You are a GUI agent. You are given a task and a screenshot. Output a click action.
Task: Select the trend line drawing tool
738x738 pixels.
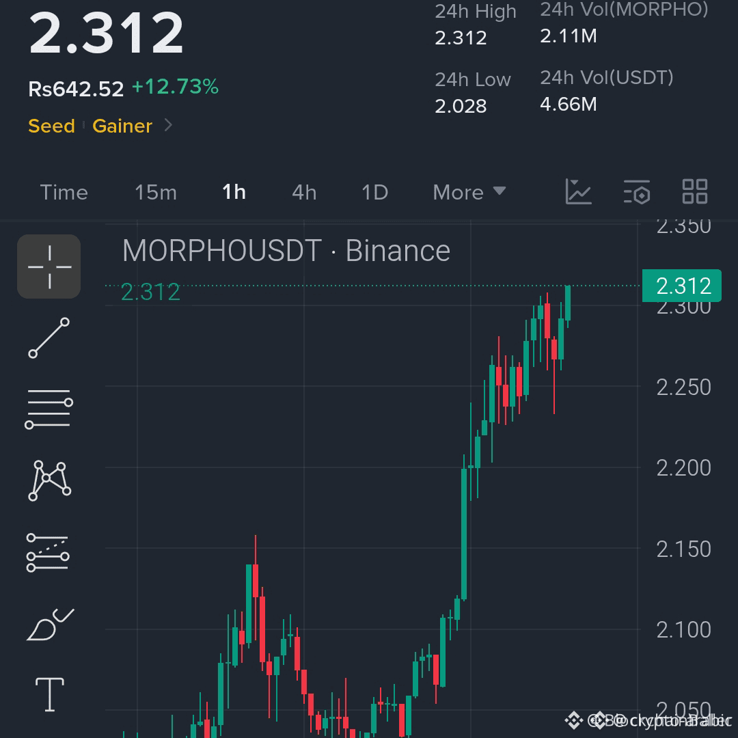point(49,338)
